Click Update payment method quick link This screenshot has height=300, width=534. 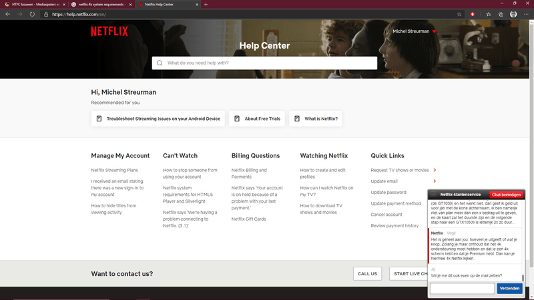click(396, 203)
